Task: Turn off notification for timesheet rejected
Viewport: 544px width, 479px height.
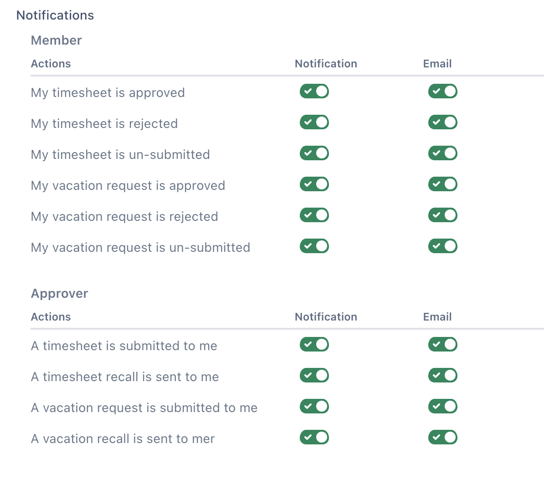Action: coord(314,122)
